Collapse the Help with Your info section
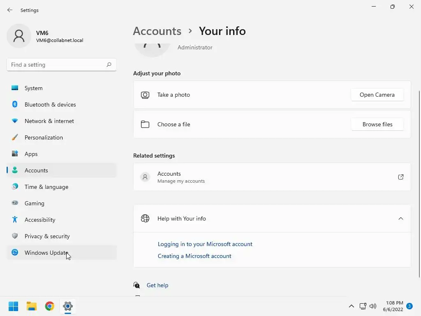The image size is (421, 316). click(400, 218)
